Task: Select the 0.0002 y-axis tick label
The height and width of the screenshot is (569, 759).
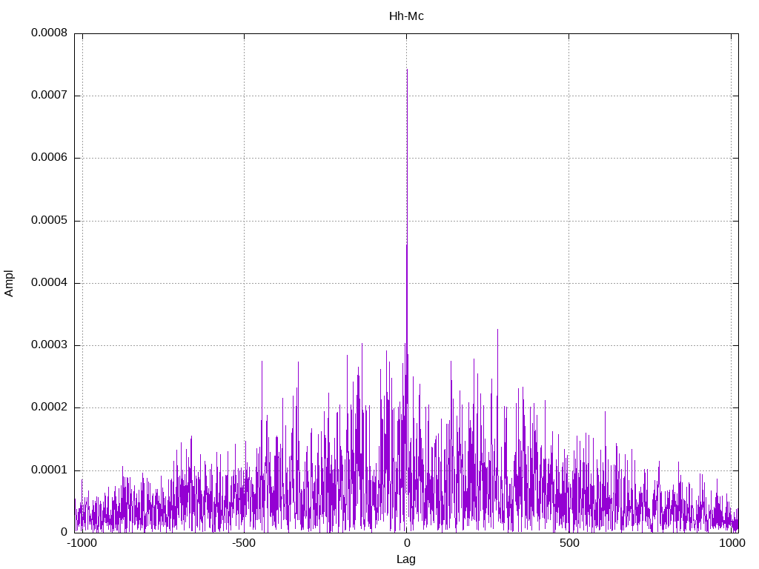Action: point(49,407)
